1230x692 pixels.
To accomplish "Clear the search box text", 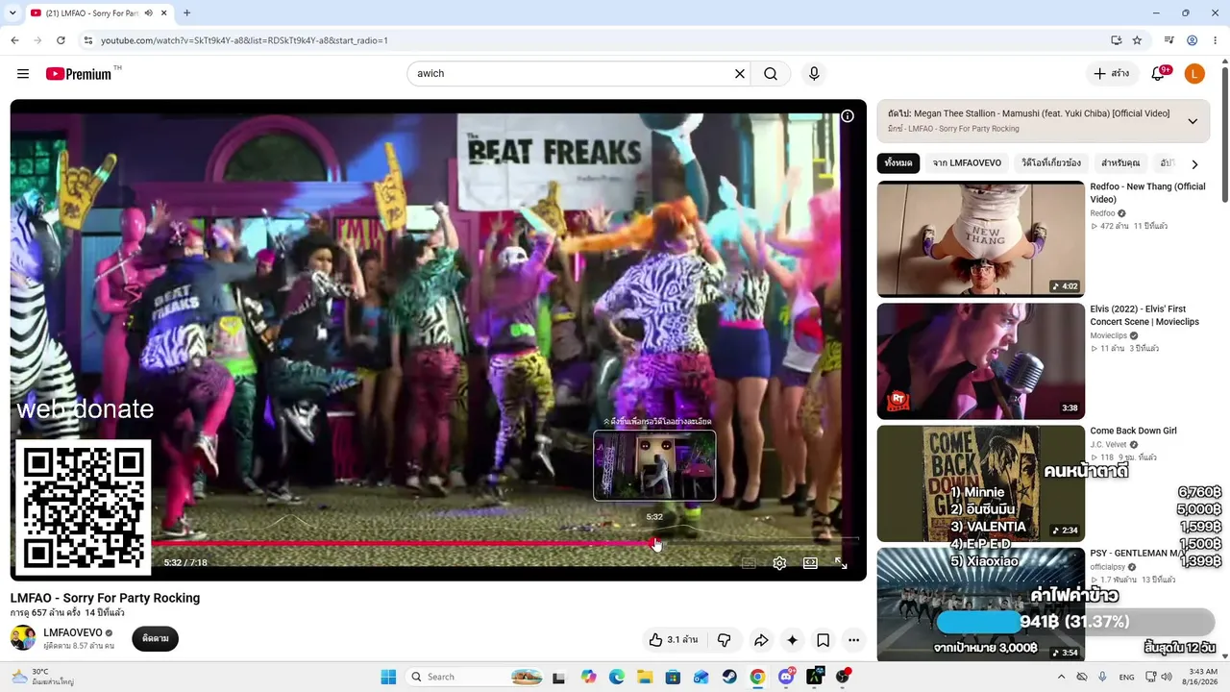I will pyautogui.click(x=740, y=74).
